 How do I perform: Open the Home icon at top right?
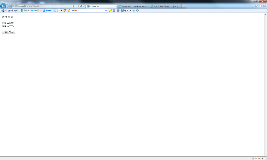[x=257, y=6]
